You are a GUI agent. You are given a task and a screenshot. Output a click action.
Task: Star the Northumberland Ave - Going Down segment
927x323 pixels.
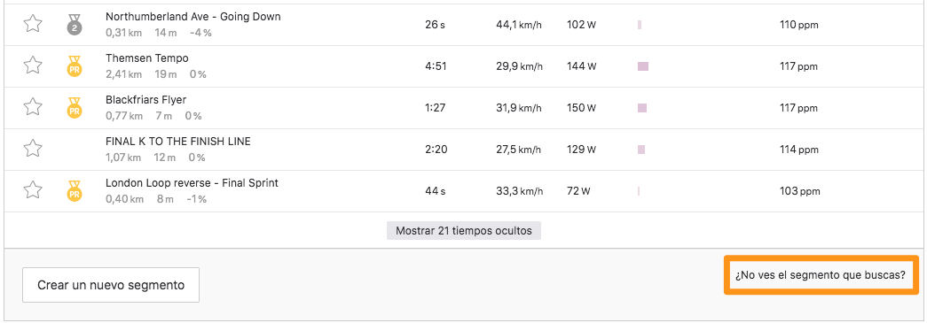(x=33, y=24)
